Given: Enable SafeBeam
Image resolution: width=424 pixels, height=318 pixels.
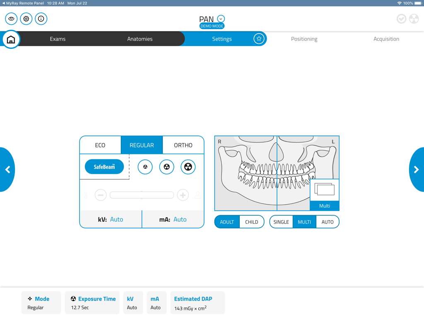Looking at the screenshot, I should click(104, 166).
